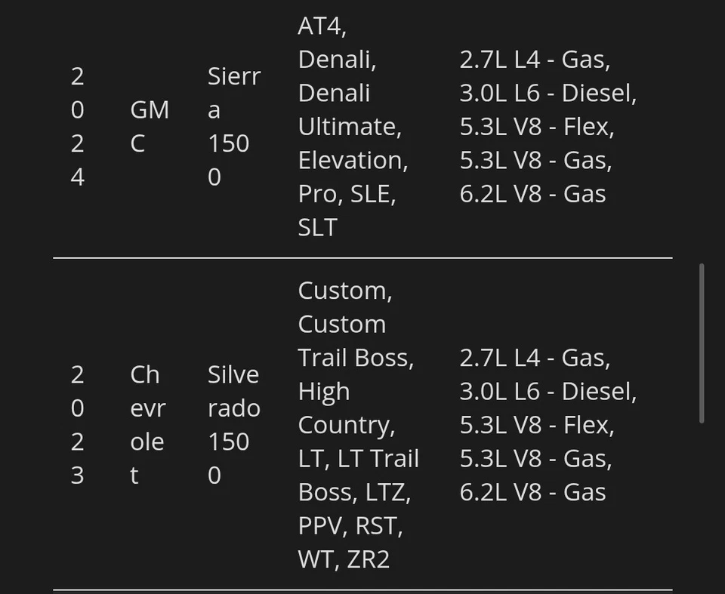Select the Sierra 1500 model cell
The image size is (725, 594).
233,126
